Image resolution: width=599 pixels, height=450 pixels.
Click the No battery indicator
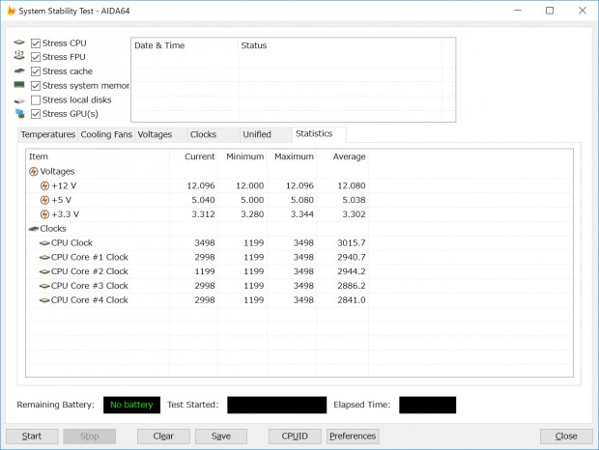point(131,405)
